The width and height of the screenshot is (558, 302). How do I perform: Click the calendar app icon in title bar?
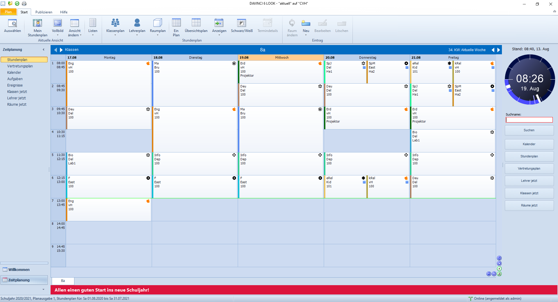coord(3,3)
